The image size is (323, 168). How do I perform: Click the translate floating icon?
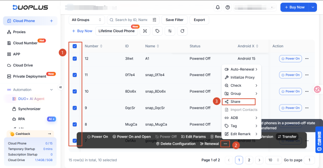pos(317,89)
